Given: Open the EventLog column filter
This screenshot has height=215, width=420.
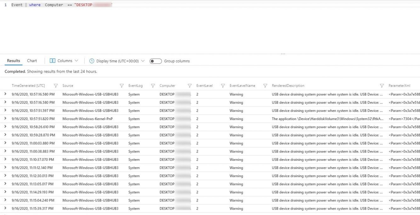Looking at the screenshot, I should 153,85.
